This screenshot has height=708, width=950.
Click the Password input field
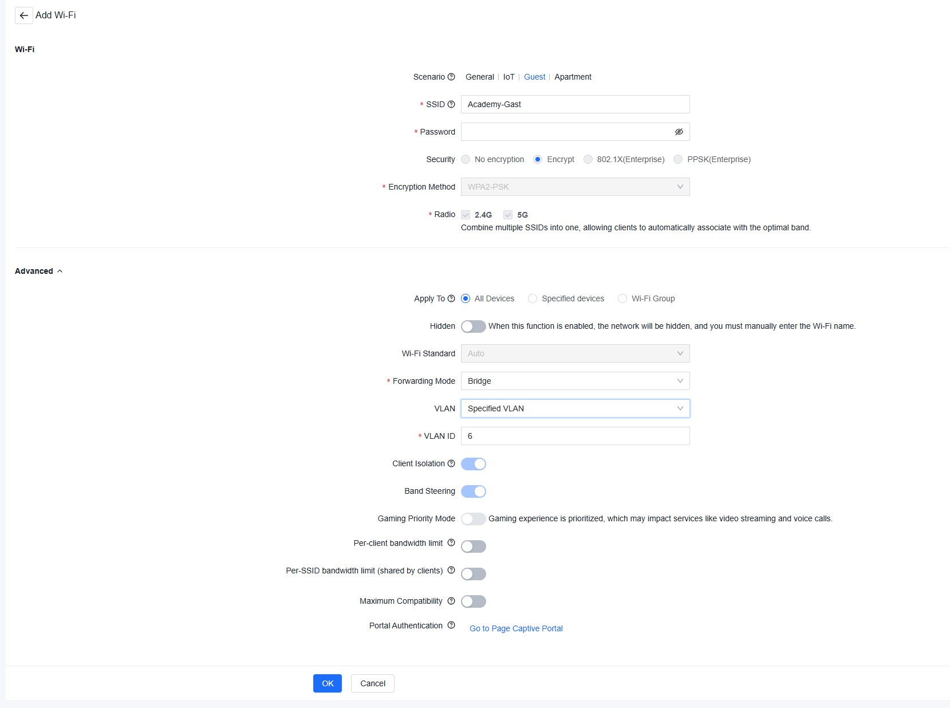pyautogui.click(x=575, y=132)
